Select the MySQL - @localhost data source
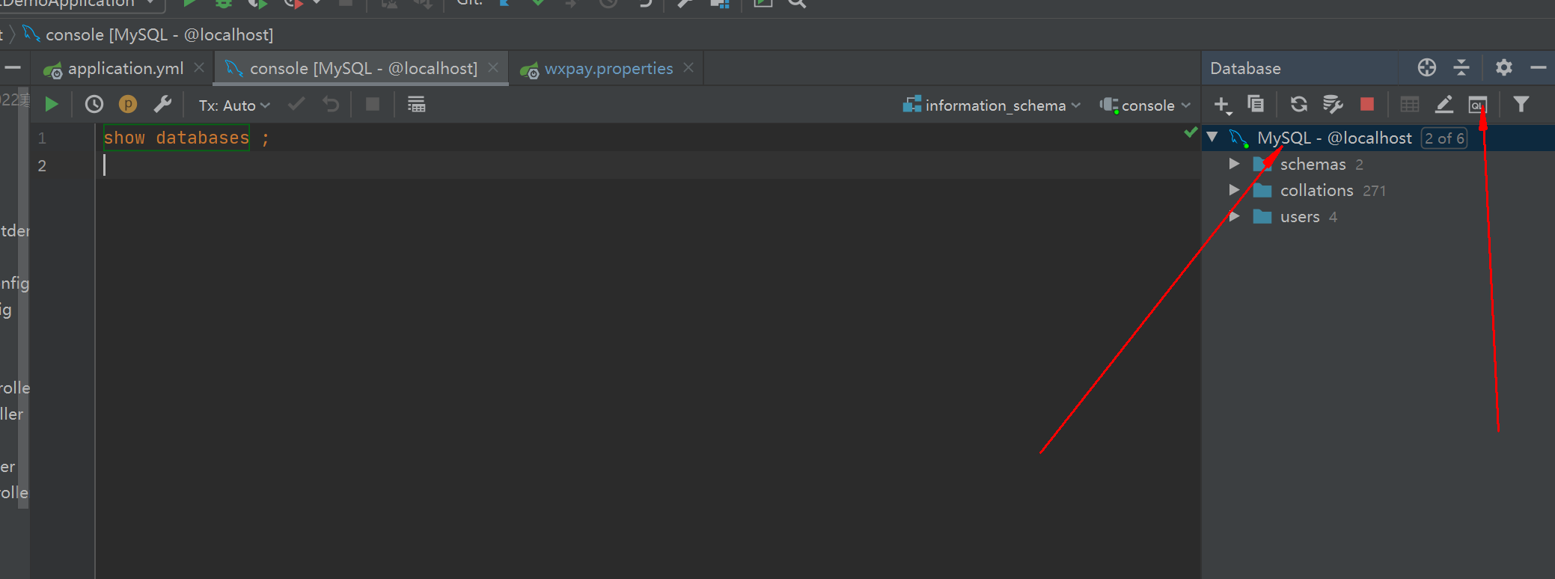Screen dimensions: 1555x579 [1334, 138]
